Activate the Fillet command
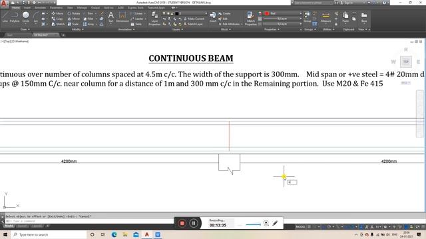Viewport: 426px width, 239px height. tap(89, 19)
